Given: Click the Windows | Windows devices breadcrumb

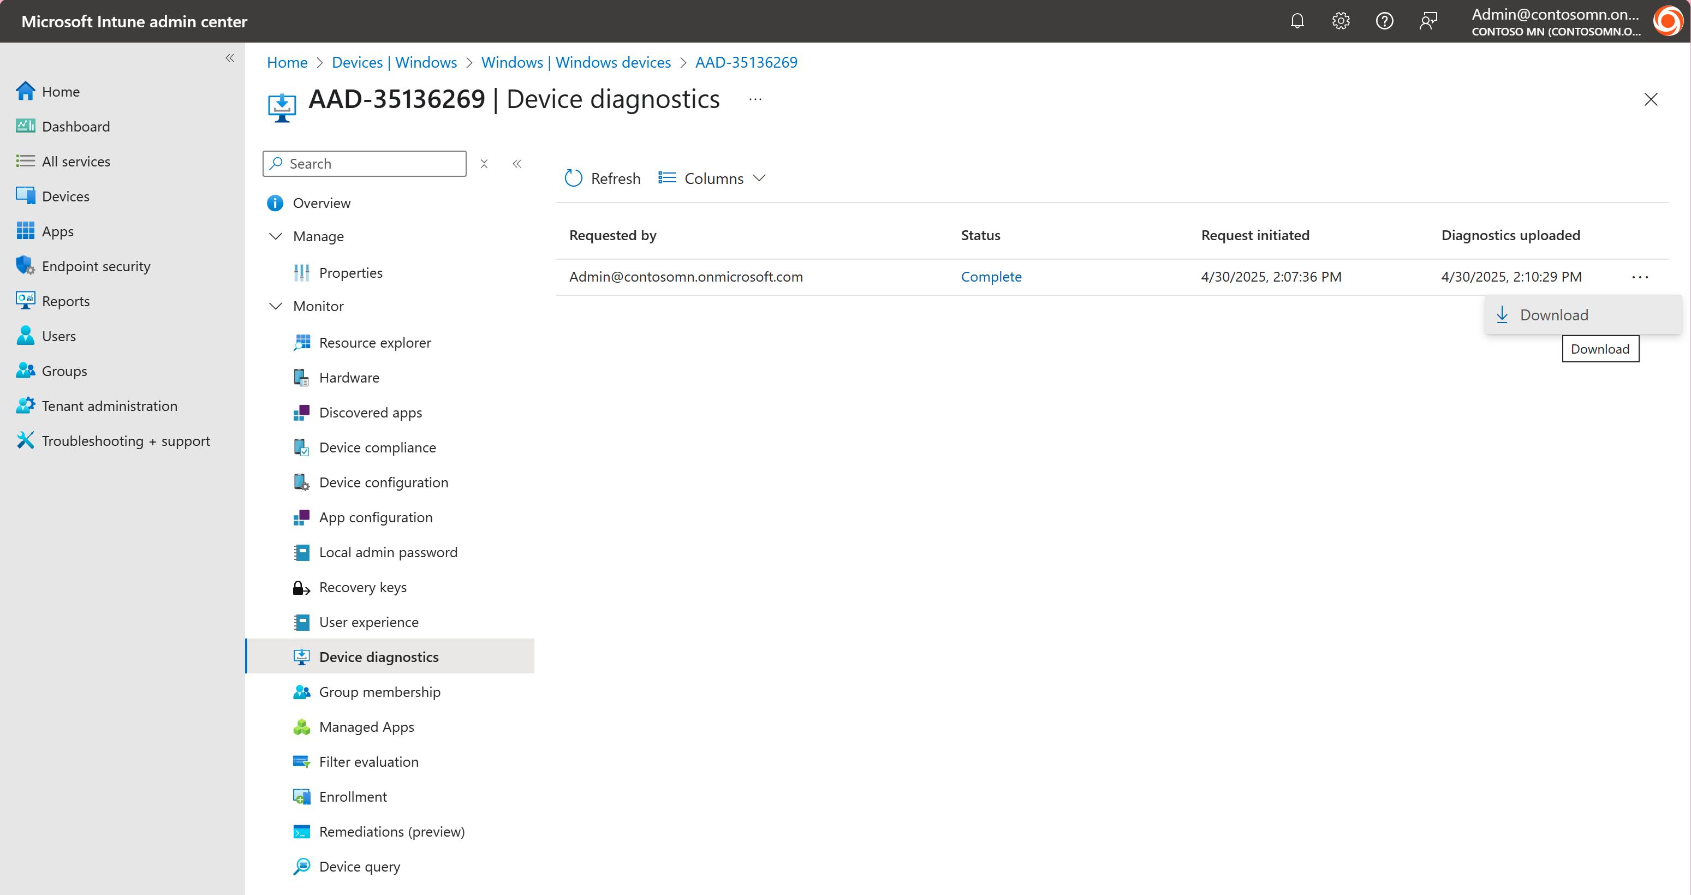Looking at the screenshot, I should coord(576,62).
